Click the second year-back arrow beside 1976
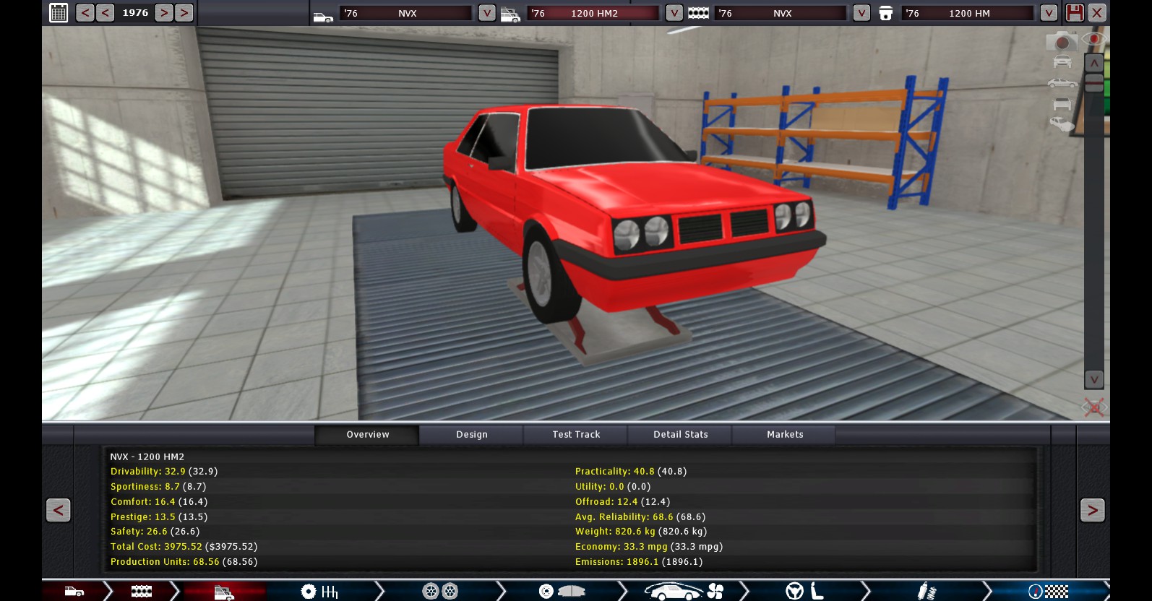This screenshot has height=601, width=1152. [x=105, y=12]
